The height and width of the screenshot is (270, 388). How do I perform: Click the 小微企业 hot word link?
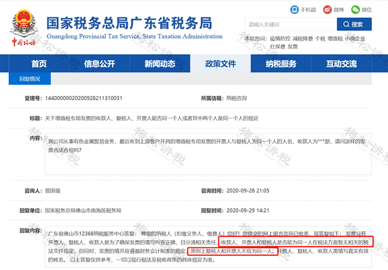coord(355,39)
